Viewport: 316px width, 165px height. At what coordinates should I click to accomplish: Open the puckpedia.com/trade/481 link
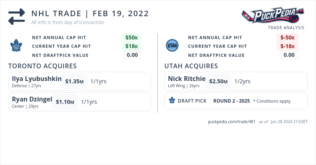(x=231, y=122)
